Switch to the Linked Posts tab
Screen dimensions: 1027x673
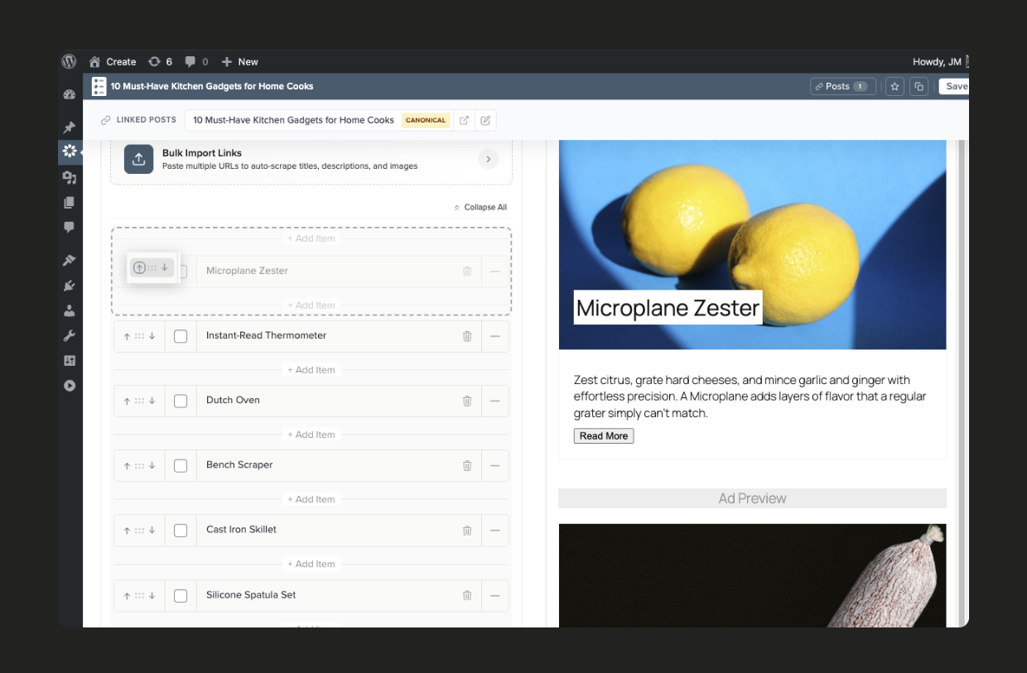137,120
